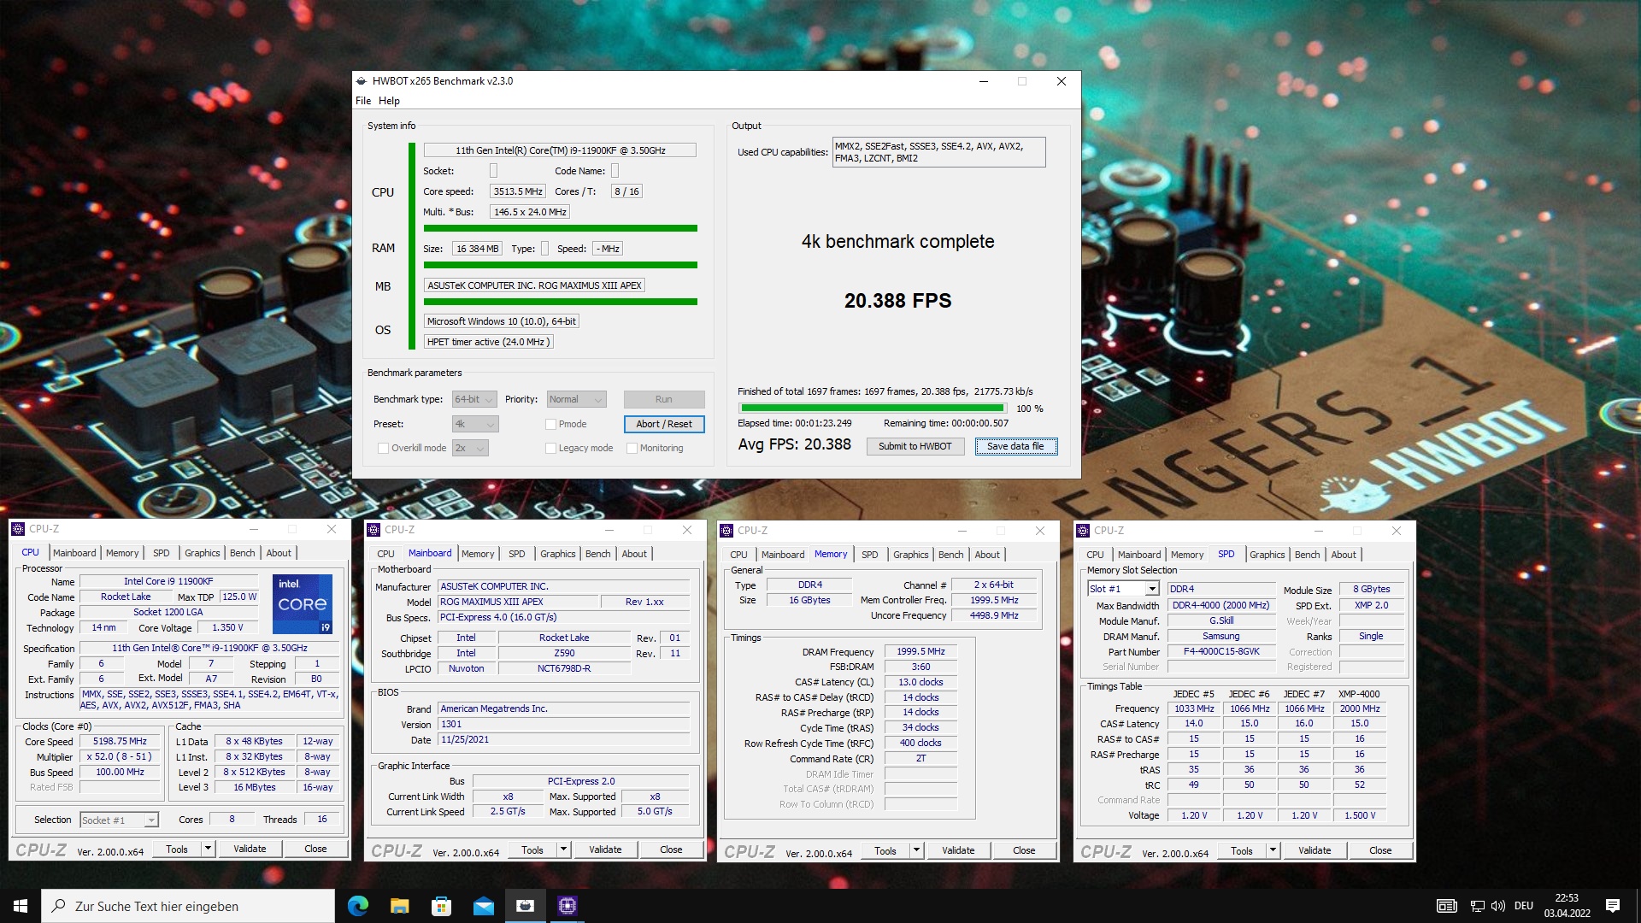Screen dimensions: 1641x923
Task: Open the Benchmark type 64-bit dropdown
Action: point(474,399)
